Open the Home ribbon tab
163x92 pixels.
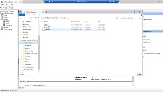28,15
